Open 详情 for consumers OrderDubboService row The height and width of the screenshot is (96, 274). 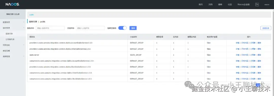237,73
